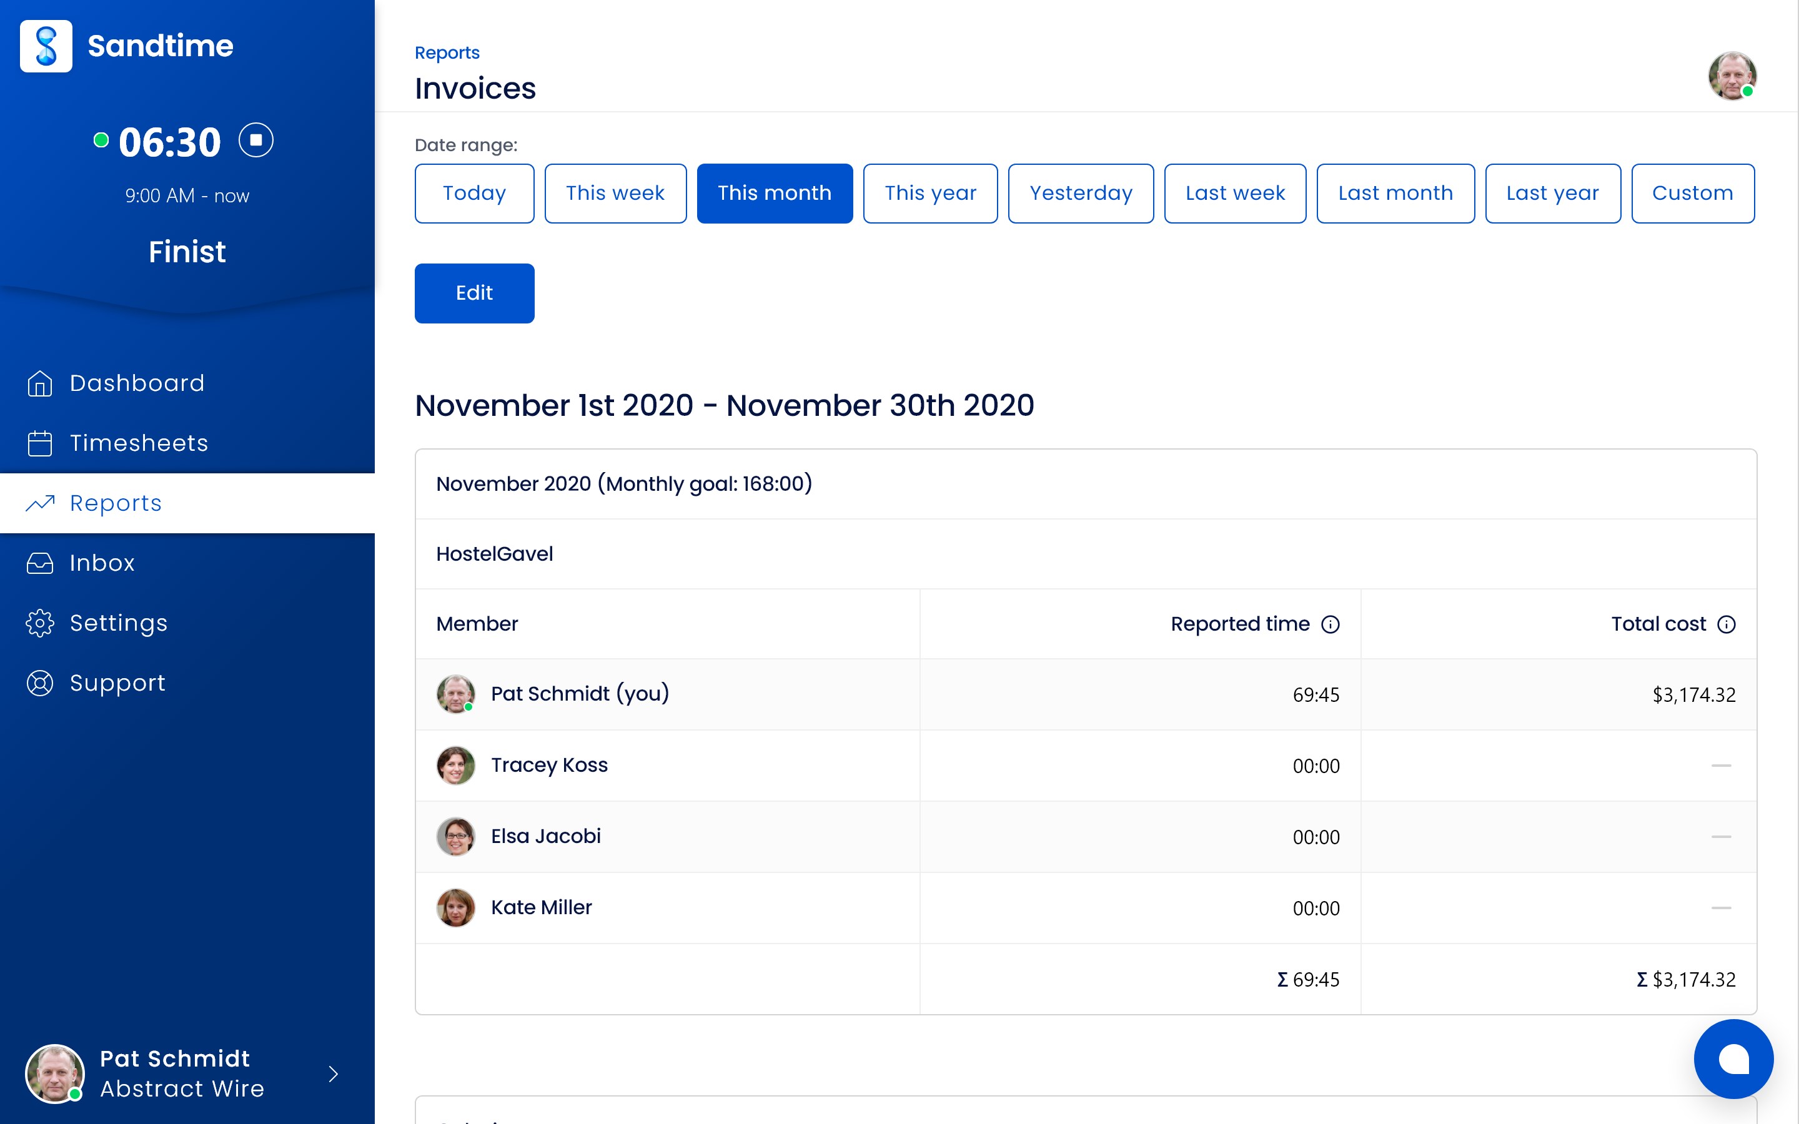Screen dimensions: 1799x1124
Task: Open Settings via its gear icon
Action: (40, 623)
